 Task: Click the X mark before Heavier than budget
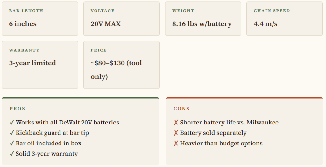[176, 144]
